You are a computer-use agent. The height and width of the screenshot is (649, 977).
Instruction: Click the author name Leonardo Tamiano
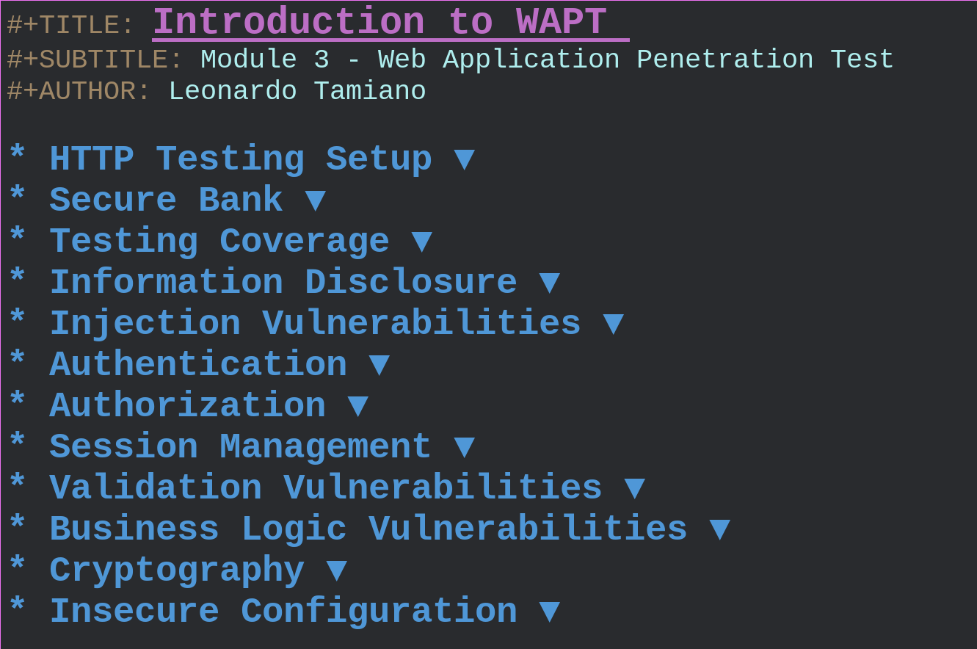click(297, 92)
